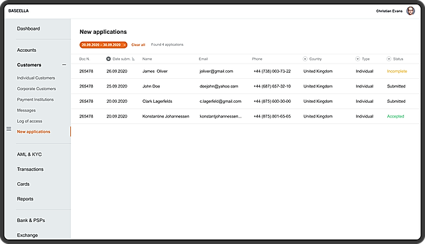Click the Name column header
The height and width of the screenshot is (244, 425).
tap(147, 59)
